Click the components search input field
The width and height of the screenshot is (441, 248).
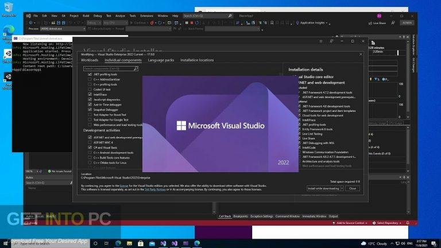[110, 69]
